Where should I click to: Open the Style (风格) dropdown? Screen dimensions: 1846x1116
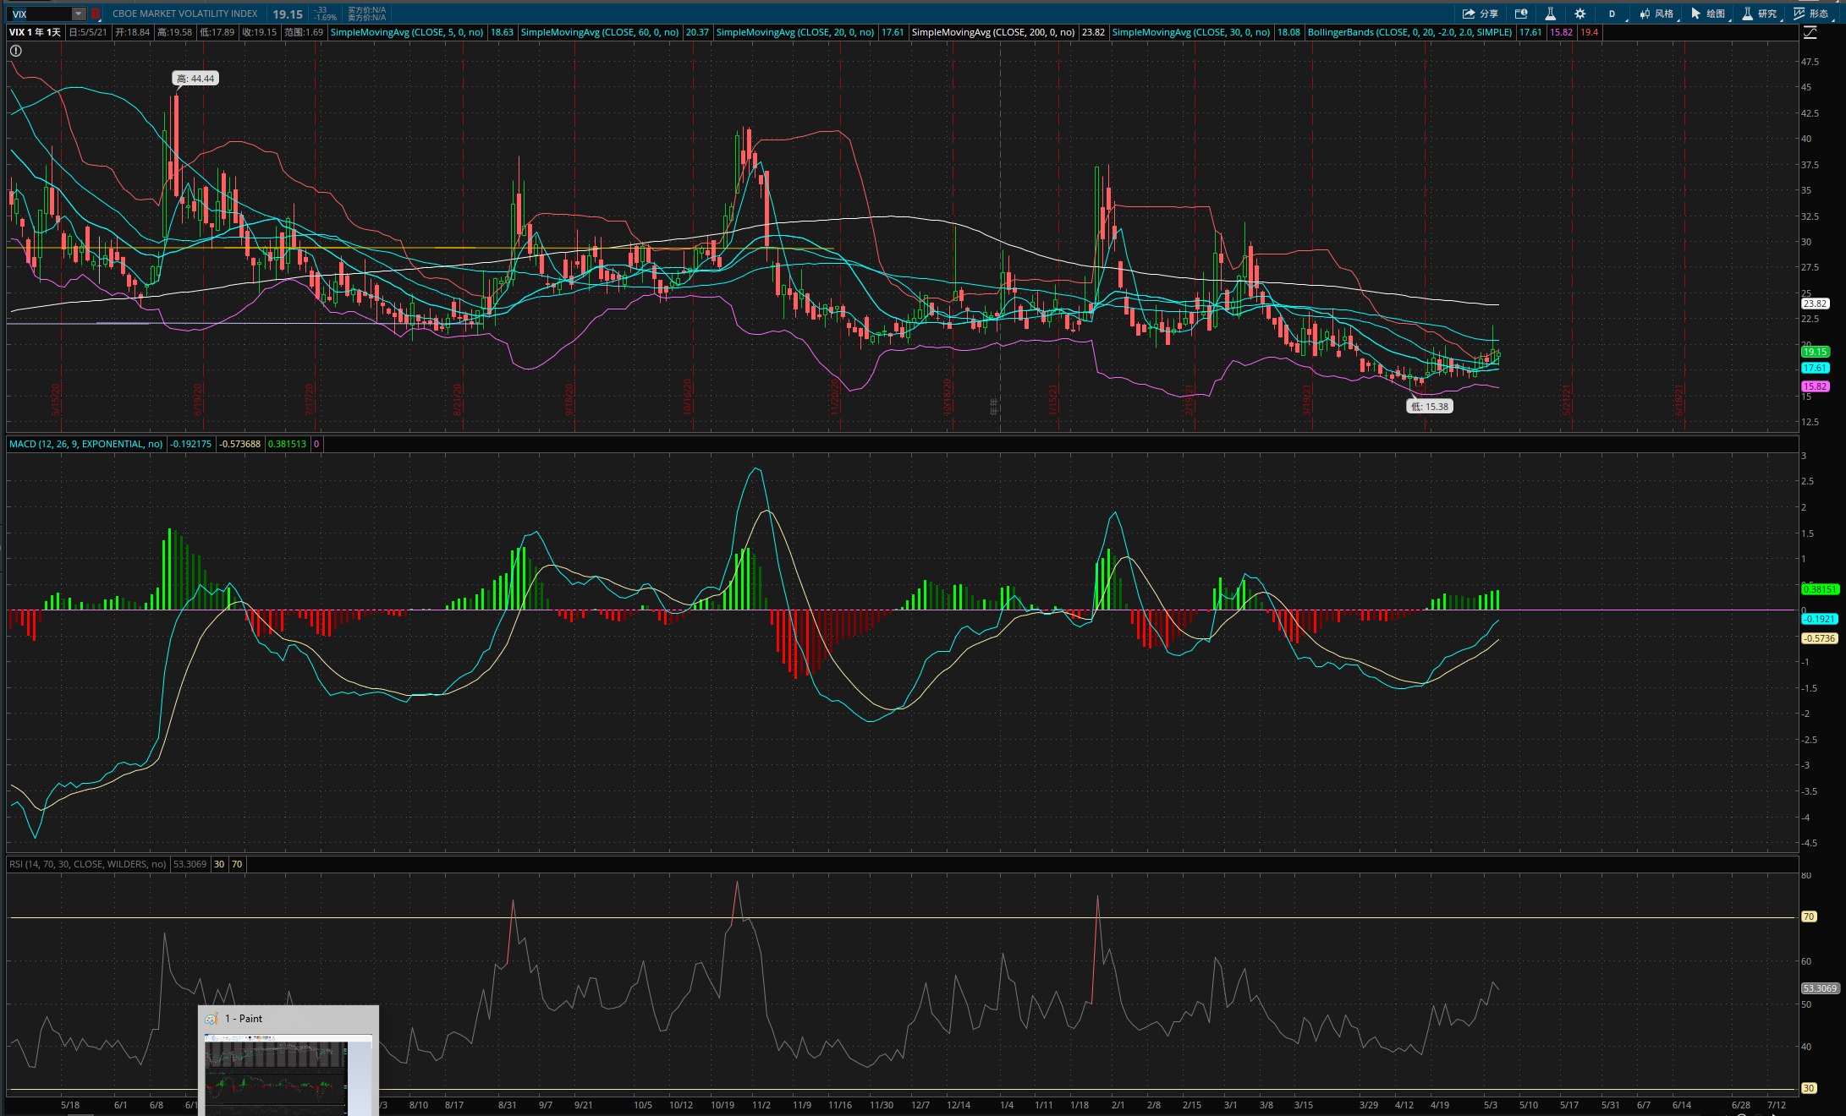coord(1656,14)
